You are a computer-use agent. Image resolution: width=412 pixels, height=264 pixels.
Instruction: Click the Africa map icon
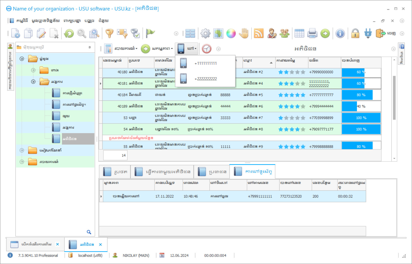(218, 33)
